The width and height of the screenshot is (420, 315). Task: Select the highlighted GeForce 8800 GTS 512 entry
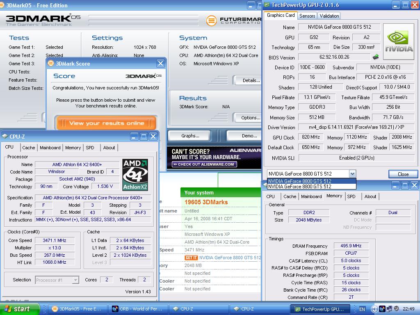[312, 181]
